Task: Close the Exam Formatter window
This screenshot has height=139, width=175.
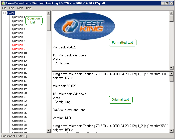Action: pos(171,3)
